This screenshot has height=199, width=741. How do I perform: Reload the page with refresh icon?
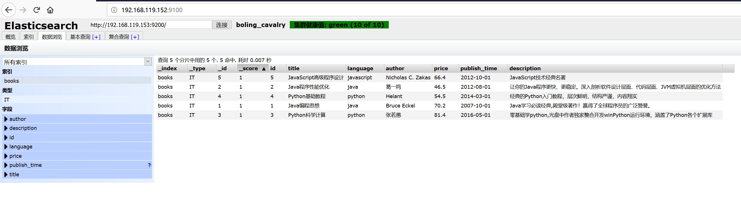click(37, 10)
